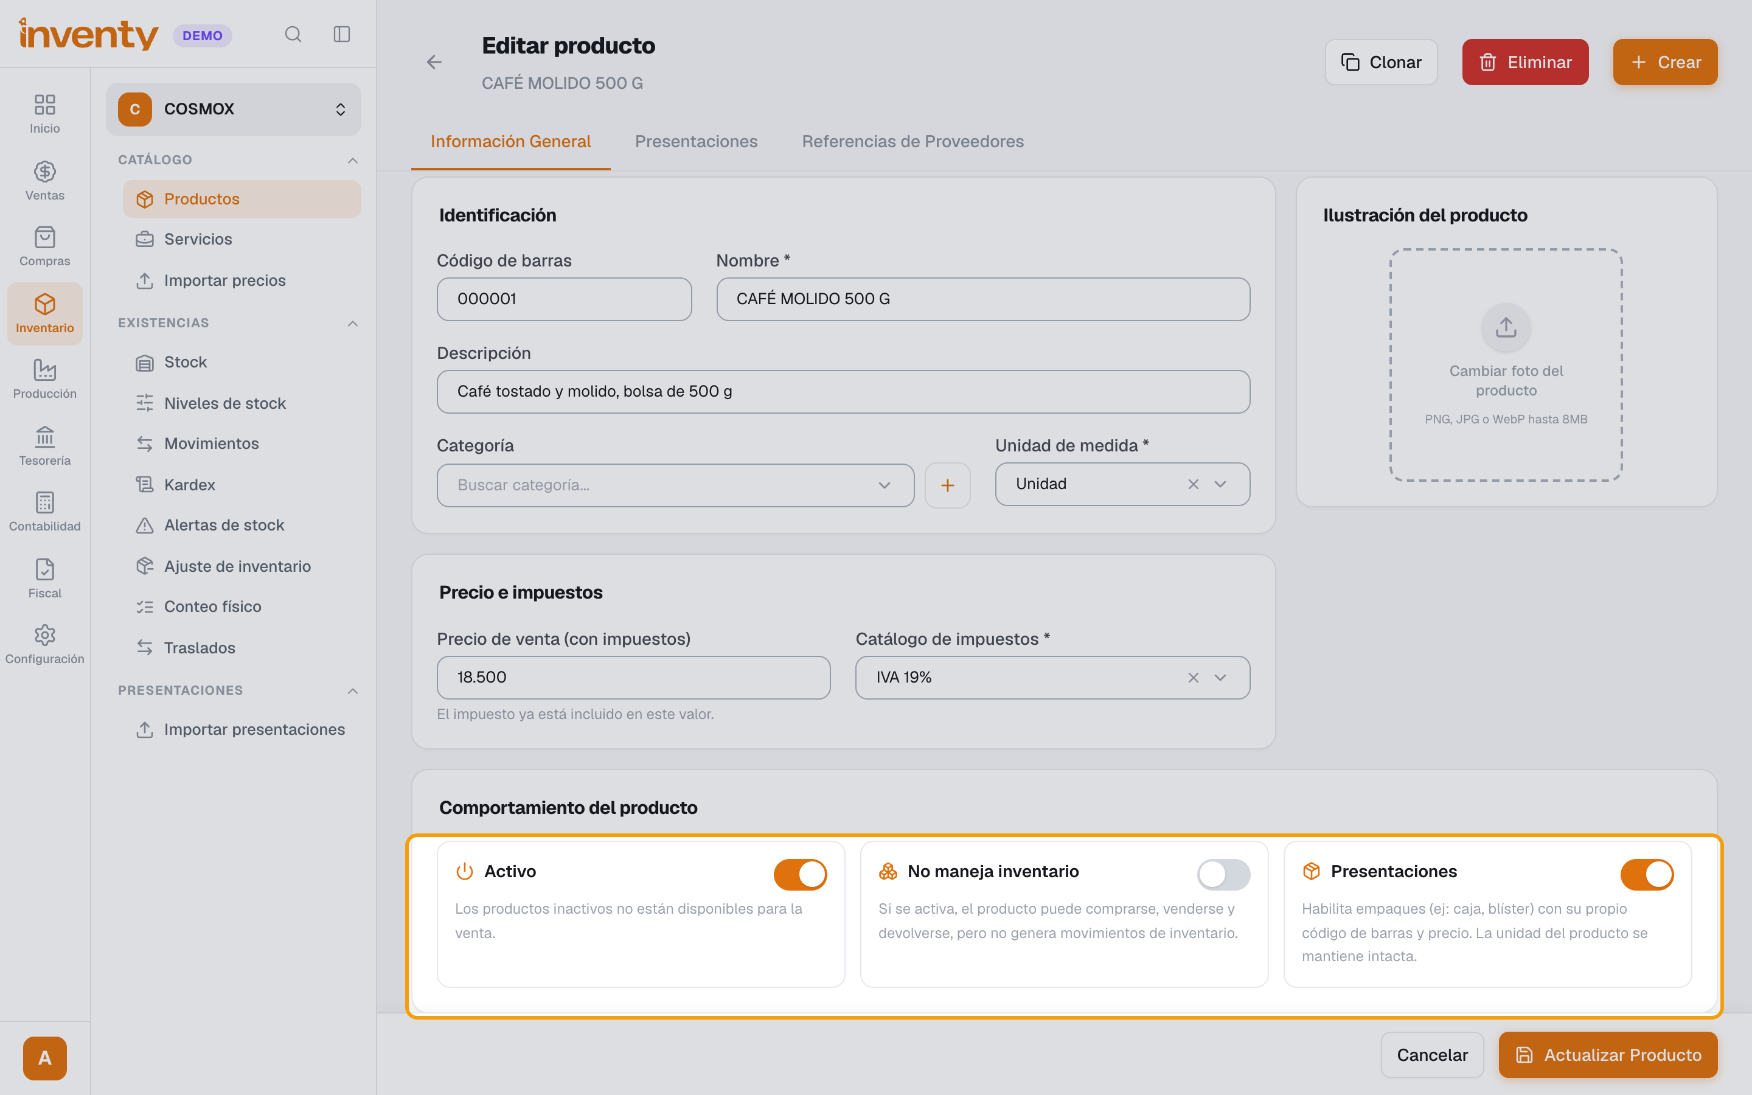Click the Crear button
The width and height of the screenshot is (1752, 1095).
point(1664,62)
